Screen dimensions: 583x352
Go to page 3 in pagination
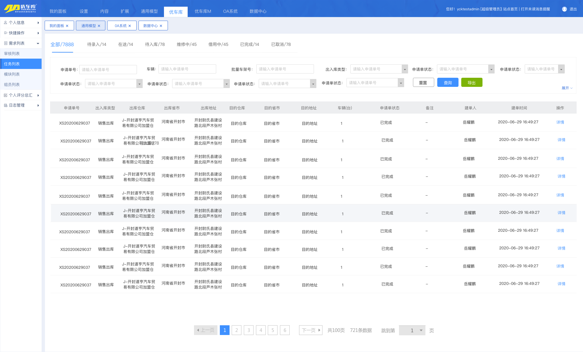pos(248,330)
